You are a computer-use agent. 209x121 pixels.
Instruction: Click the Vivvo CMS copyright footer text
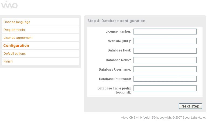[x=163, y=117]
